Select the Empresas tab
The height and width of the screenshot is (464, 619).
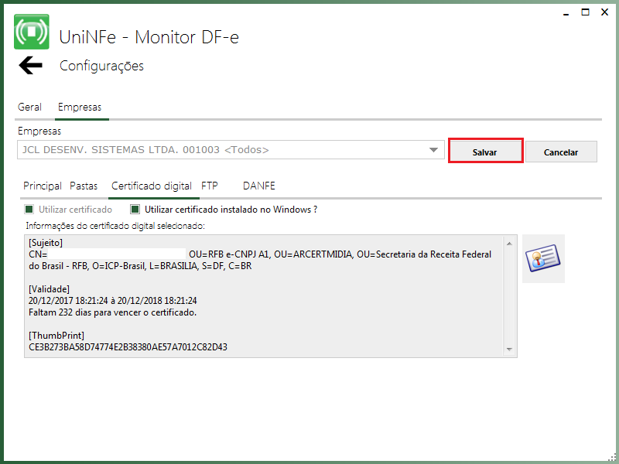point(80,107)
